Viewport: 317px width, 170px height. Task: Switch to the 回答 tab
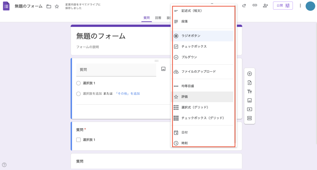tap(158, 18)
